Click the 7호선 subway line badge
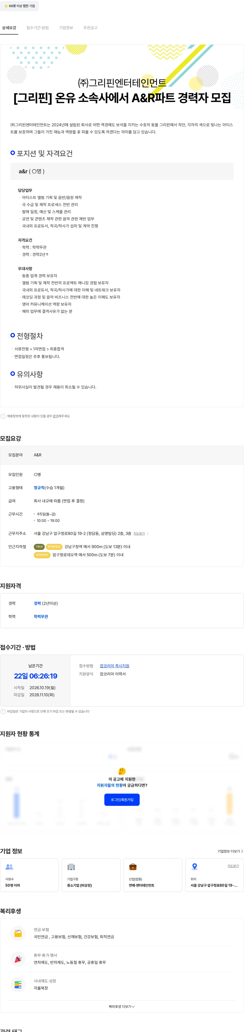Image resolution: width=244 pixels, height=1032 pixels. point(39,546)
